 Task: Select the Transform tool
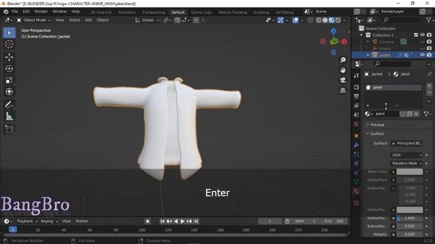tap(9, 91)
